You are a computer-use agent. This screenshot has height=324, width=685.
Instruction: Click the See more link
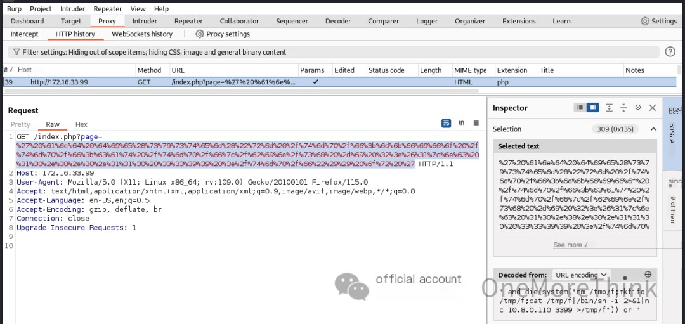coord(571,245)
